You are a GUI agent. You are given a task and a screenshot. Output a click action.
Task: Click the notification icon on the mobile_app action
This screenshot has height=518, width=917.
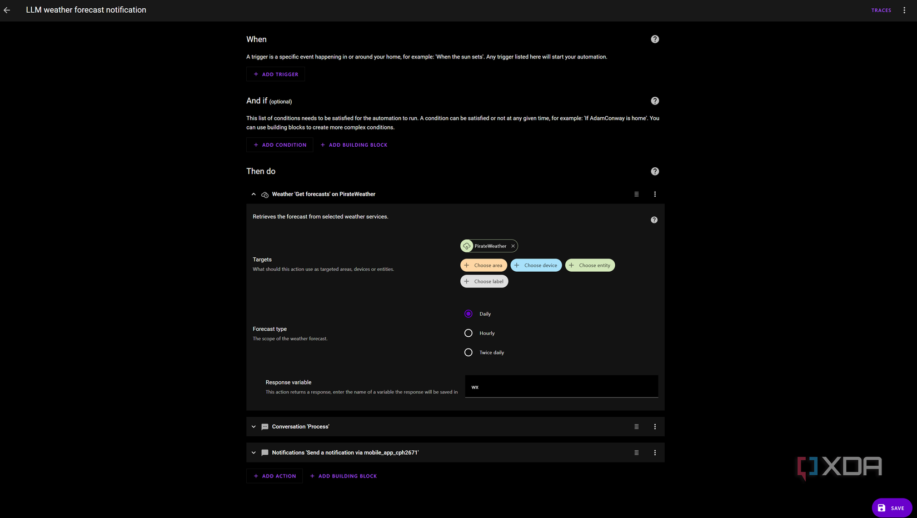point(265,452)
